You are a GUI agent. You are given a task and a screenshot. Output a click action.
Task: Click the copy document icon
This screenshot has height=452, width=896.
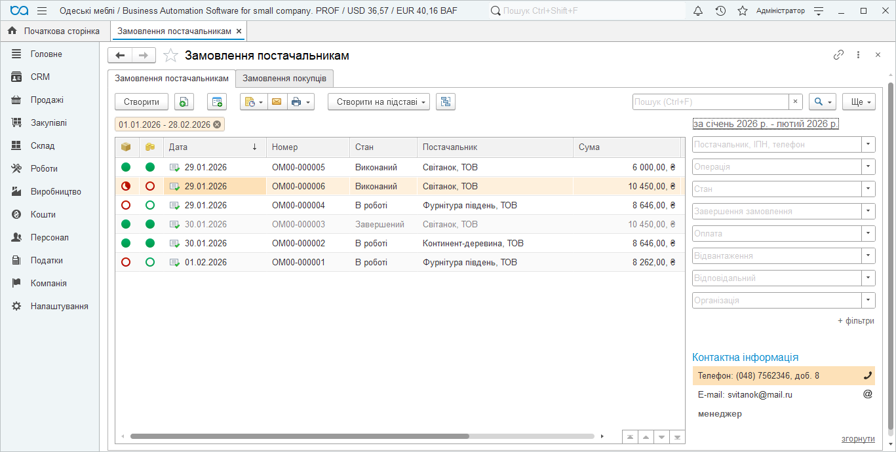184,102
